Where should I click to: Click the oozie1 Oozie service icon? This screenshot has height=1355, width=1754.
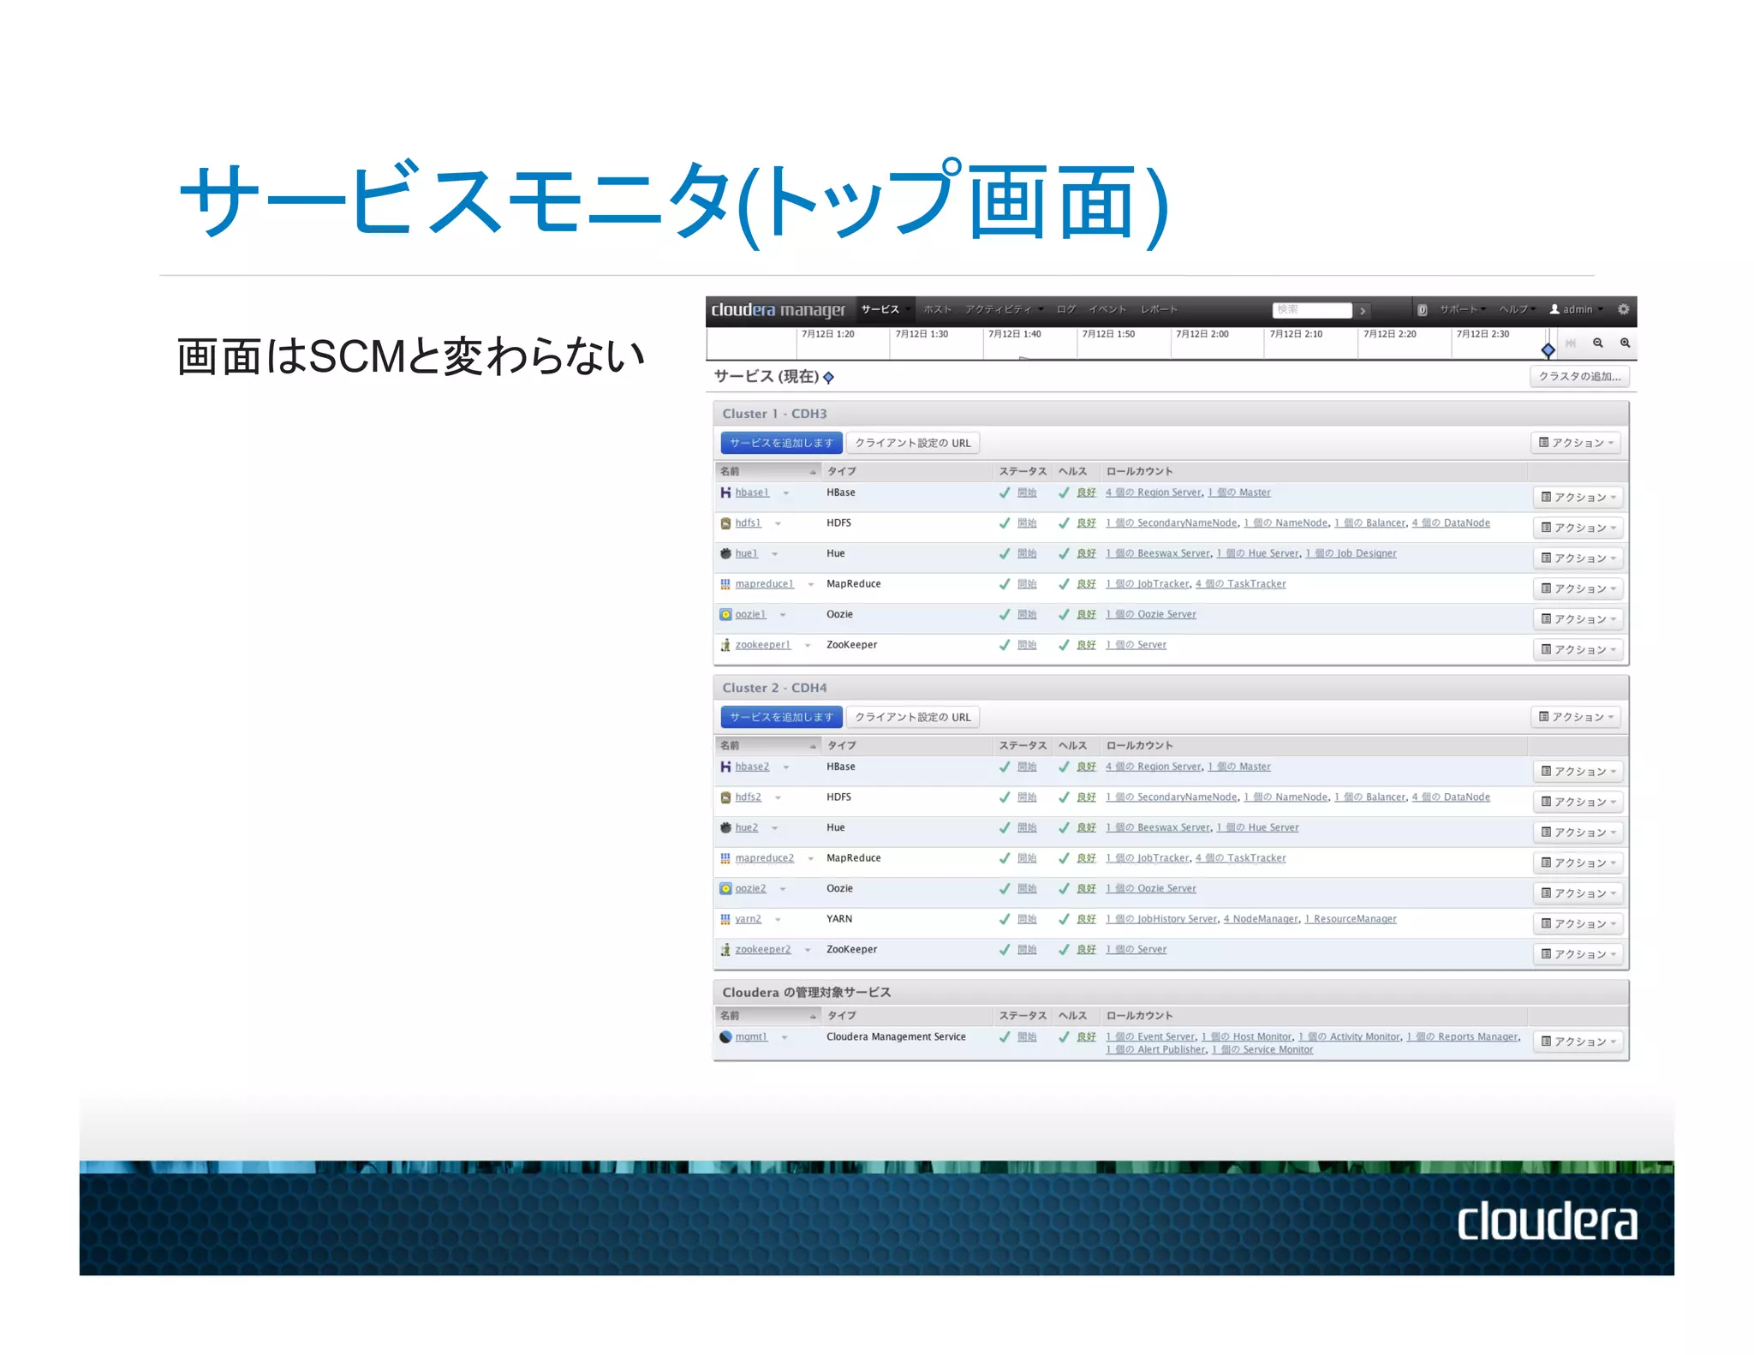725,614
